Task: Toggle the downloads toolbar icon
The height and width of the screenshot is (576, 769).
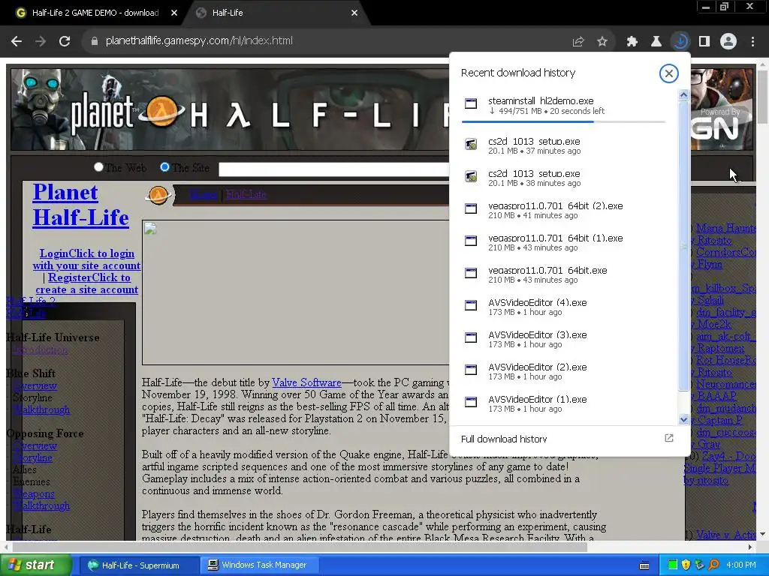Action: [x=680, y=42]
